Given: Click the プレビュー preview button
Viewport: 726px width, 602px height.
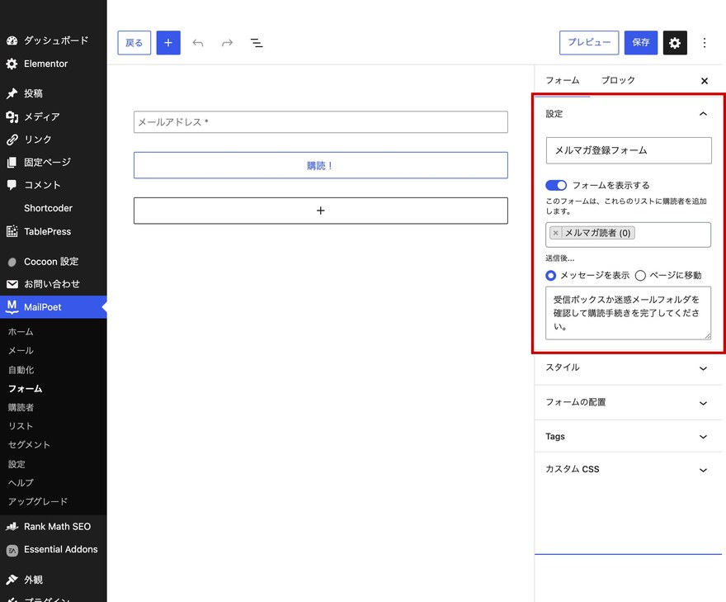Looking at the screenshot, I should coord(589,43).
